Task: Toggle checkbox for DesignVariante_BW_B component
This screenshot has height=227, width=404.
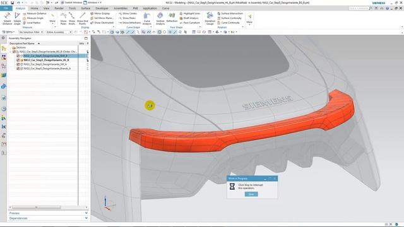Action: click(18, 56)
